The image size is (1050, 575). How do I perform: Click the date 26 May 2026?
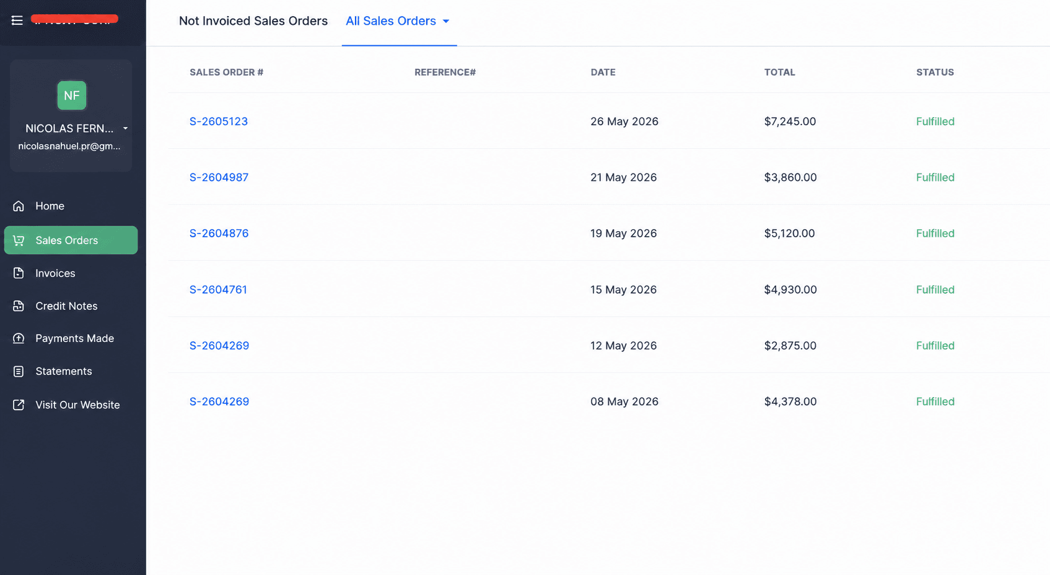click(624, 121)
